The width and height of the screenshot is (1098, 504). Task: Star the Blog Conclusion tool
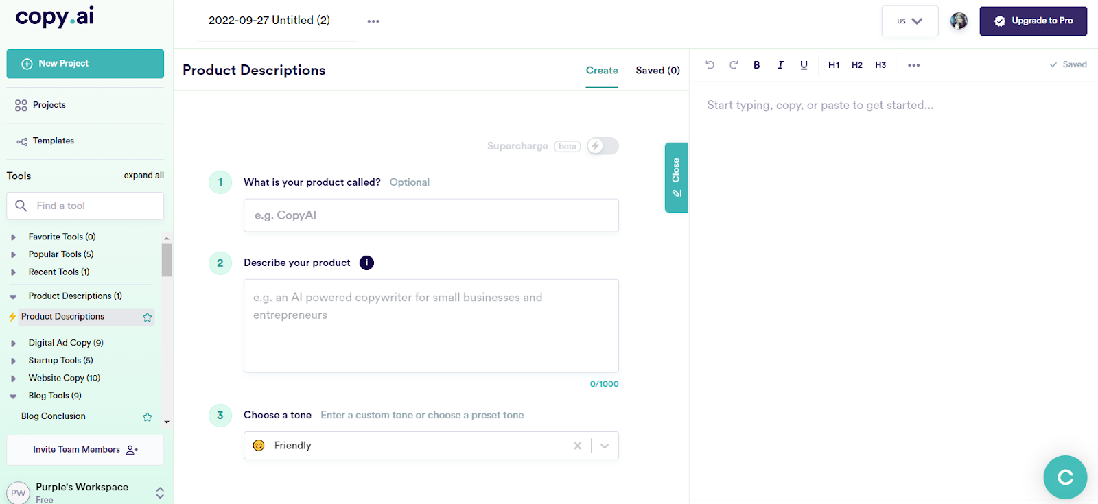point(148,417)
